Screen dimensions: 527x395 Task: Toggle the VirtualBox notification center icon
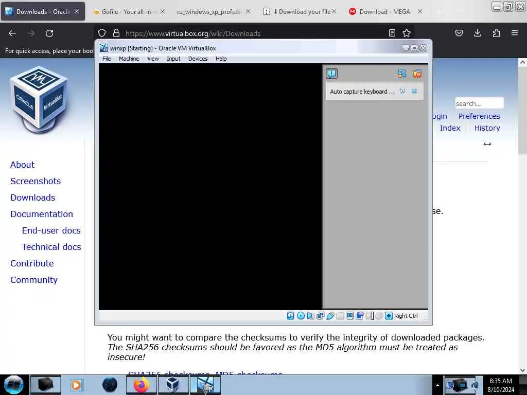pos(332,74)
